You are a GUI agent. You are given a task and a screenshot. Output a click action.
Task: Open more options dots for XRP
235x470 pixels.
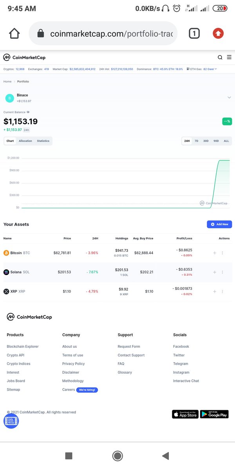coord(222,291)
